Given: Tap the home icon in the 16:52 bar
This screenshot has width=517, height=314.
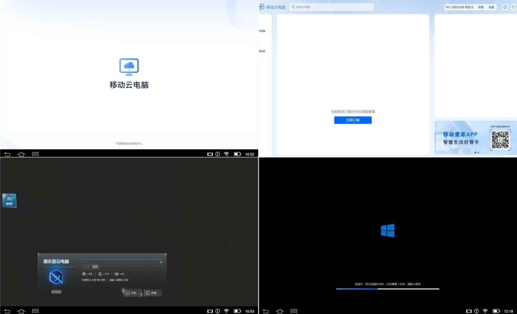Looking at the screenshot, I should 21,154.
